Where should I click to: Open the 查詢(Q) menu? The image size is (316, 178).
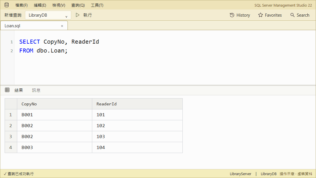[x=78, y=5]
